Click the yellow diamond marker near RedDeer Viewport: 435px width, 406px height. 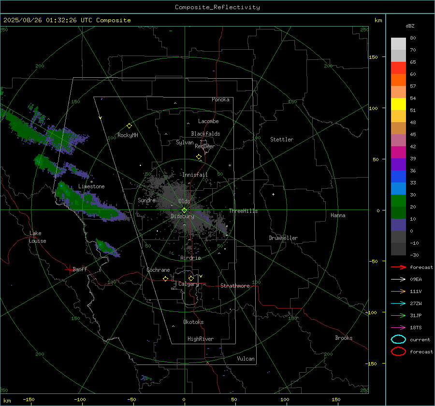click(199, 157)
